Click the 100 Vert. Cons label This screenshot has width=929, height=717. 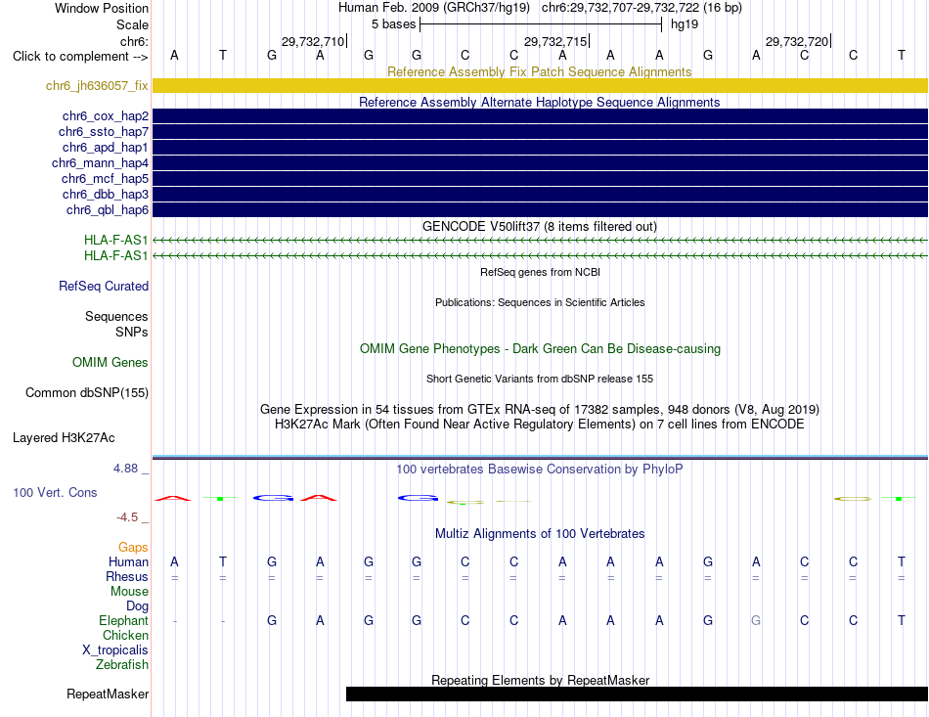pos(55,492)
